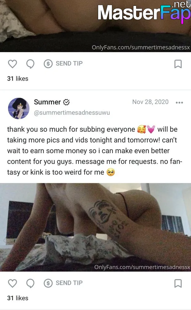Bookmark the first post

click(x=178, y=64)
